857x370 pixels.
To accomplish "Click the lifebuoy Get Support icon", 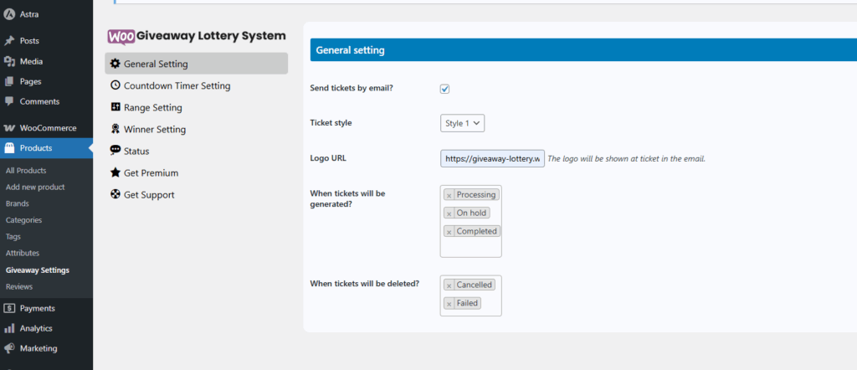I will coord(115,194).
